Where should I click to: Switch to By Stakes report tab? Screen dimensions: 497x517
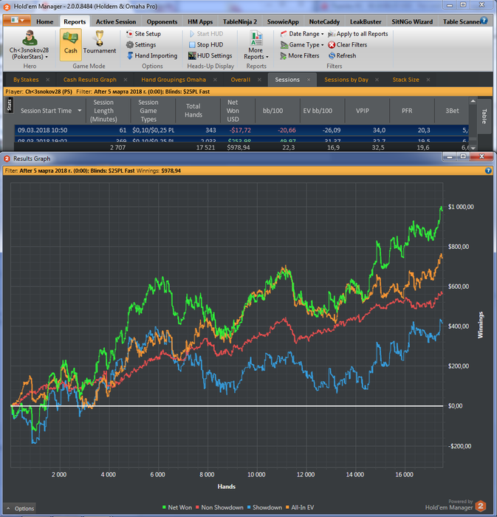pyautogui.click(x=26, y=80)
